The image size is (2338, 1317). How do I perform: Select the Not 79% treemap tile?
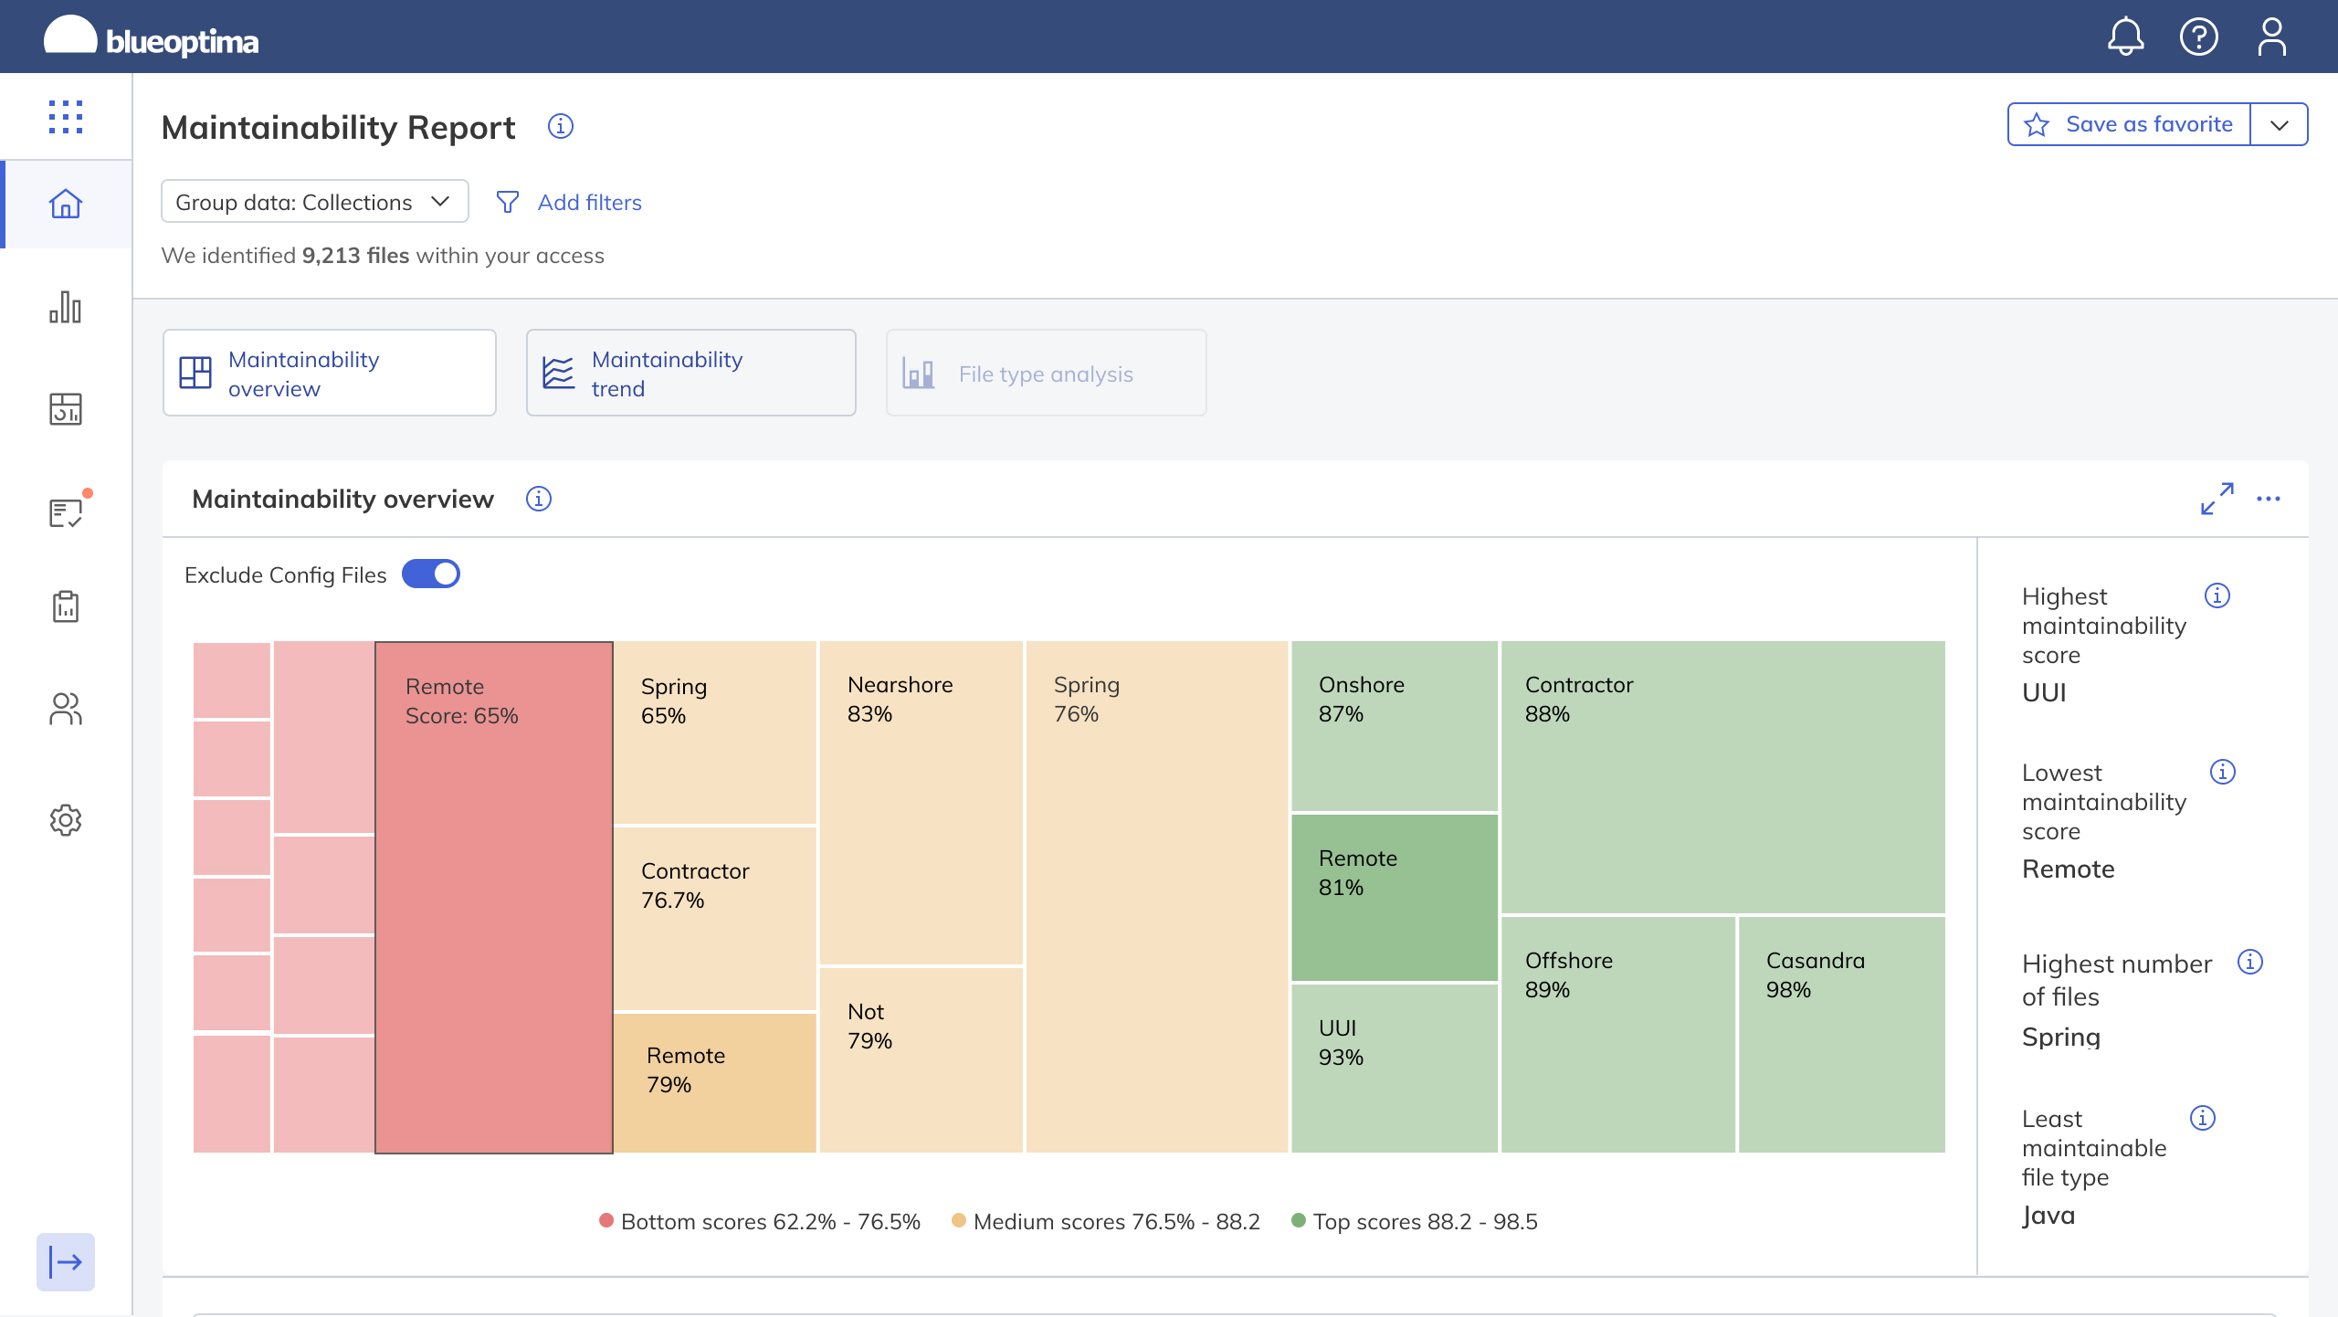point(922,1060)
